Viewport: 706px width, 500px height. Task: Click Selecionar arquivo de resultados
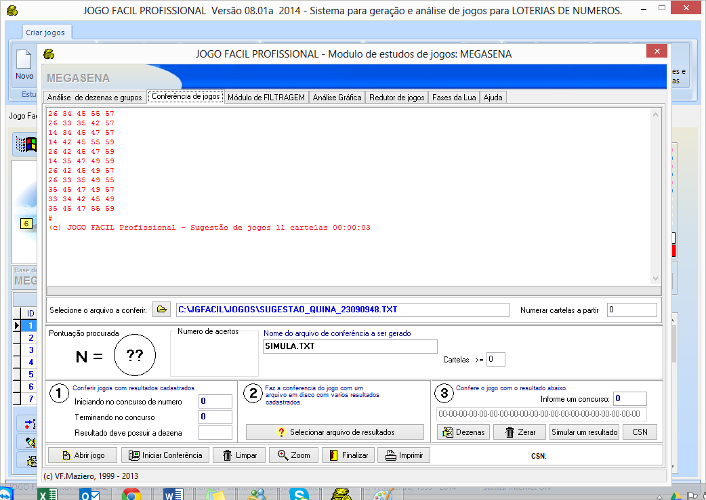pos(335,432)
